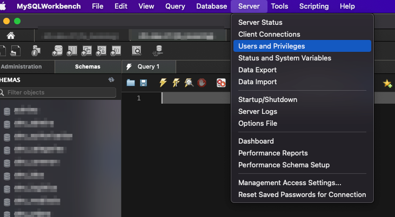
Task: Go to the home screen tab icon
Action: tap(11, 36)
